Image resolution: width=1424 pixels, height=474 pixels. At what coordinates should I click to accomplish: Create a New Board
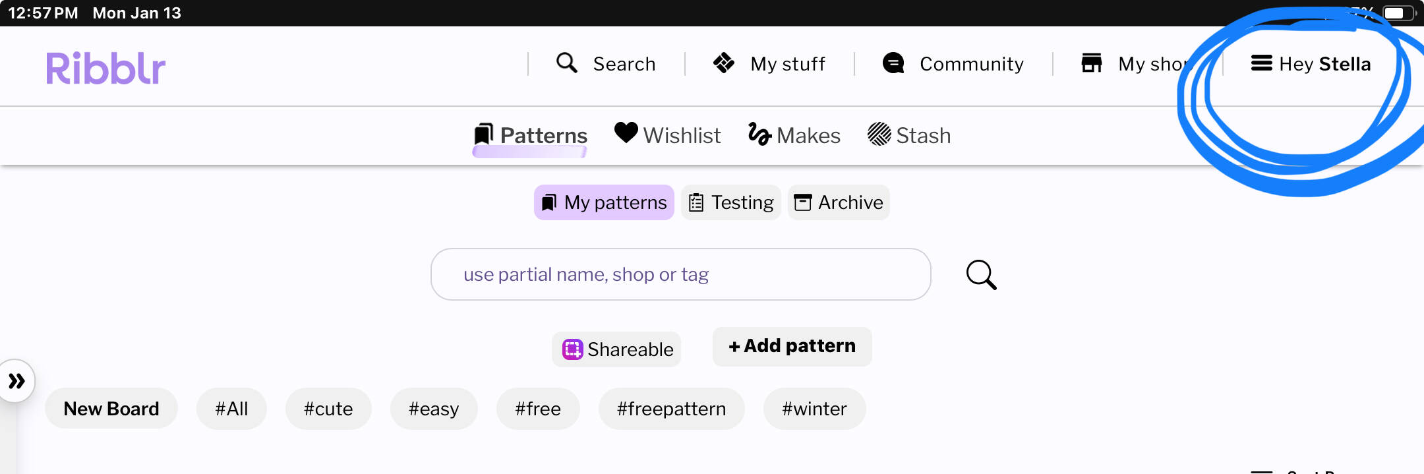point(111,408)
